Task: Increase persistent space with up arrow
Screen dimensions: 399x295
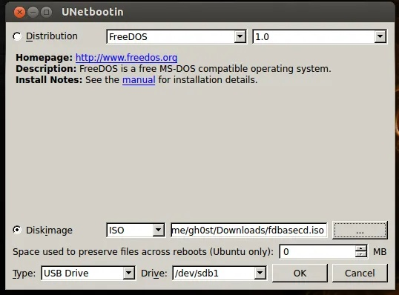Action: point(361,248)
